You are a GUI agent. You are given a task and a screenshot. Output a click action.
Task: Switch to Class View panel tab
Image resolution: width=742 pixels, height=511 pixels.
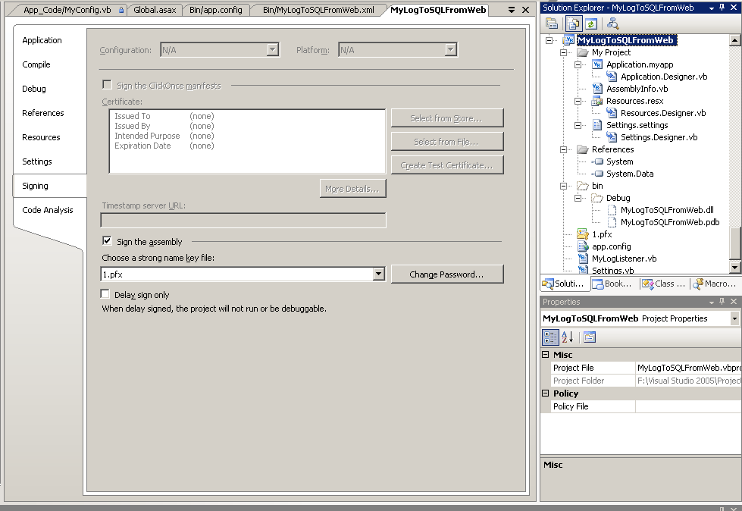(x=663, y=284)
